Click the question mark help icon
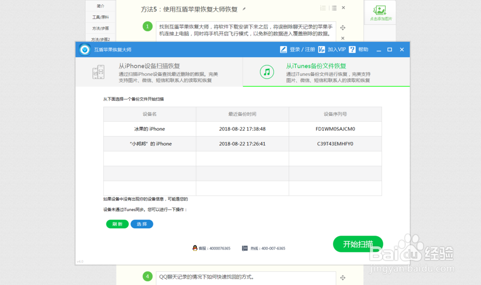Viewport: 481px width, 285px height. 352,50
